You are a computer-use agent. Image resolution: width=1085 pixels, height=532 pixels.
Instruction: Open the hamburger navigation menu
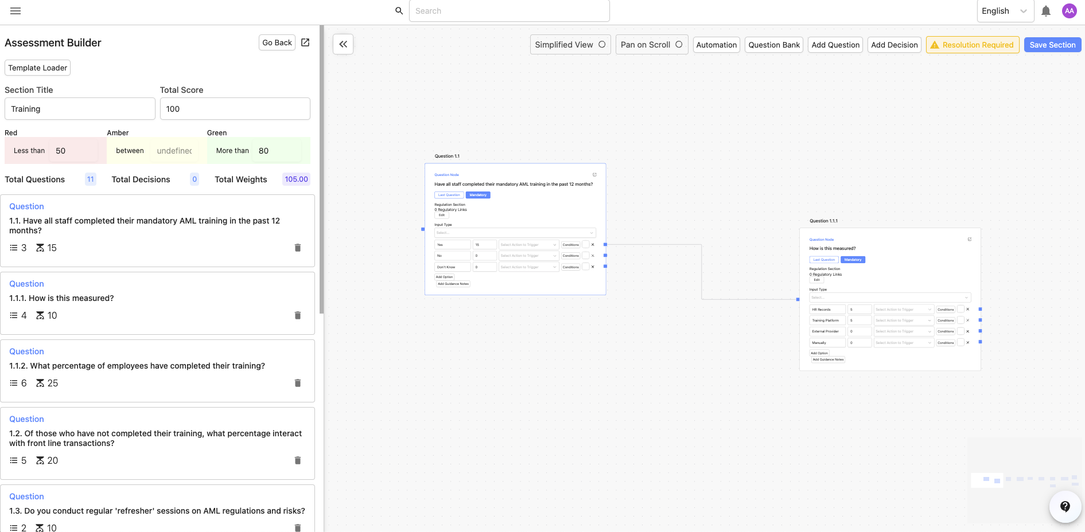(15, 11)
